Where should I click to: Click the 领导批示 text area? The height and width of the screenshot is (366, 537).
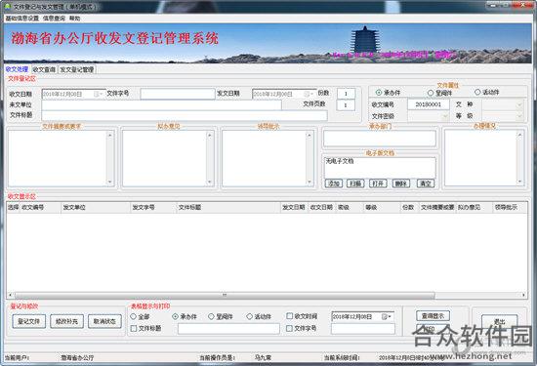(264, 158)
